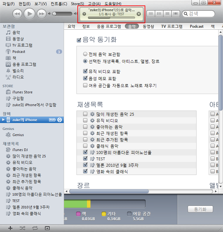Click the small arrow icon in status display
This screenshot has width=223, height=232.
point(84,14)
